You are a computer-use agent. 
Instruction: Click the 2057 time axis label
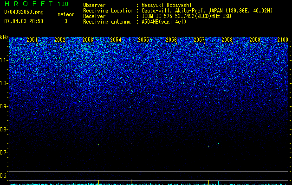(199, 40)
